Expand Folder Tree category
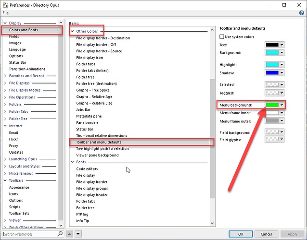Viewport: 307px width, 240px height. (5, 119)
